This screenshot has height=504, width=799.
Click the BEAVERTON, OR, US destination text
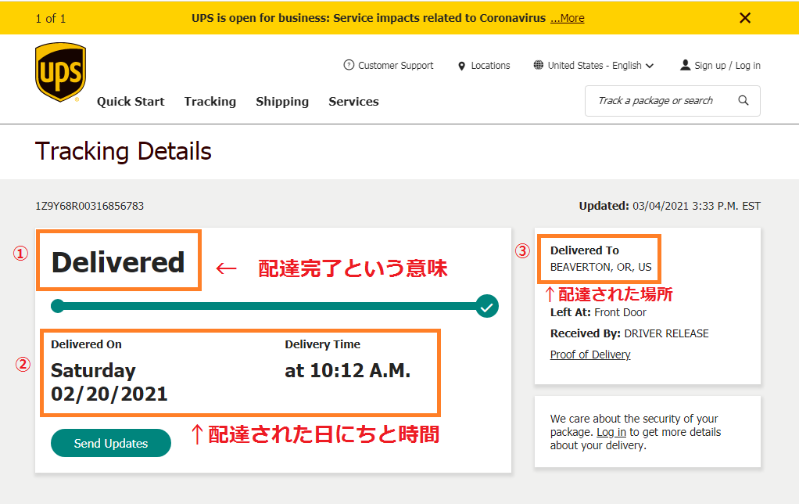pos(600,268)
